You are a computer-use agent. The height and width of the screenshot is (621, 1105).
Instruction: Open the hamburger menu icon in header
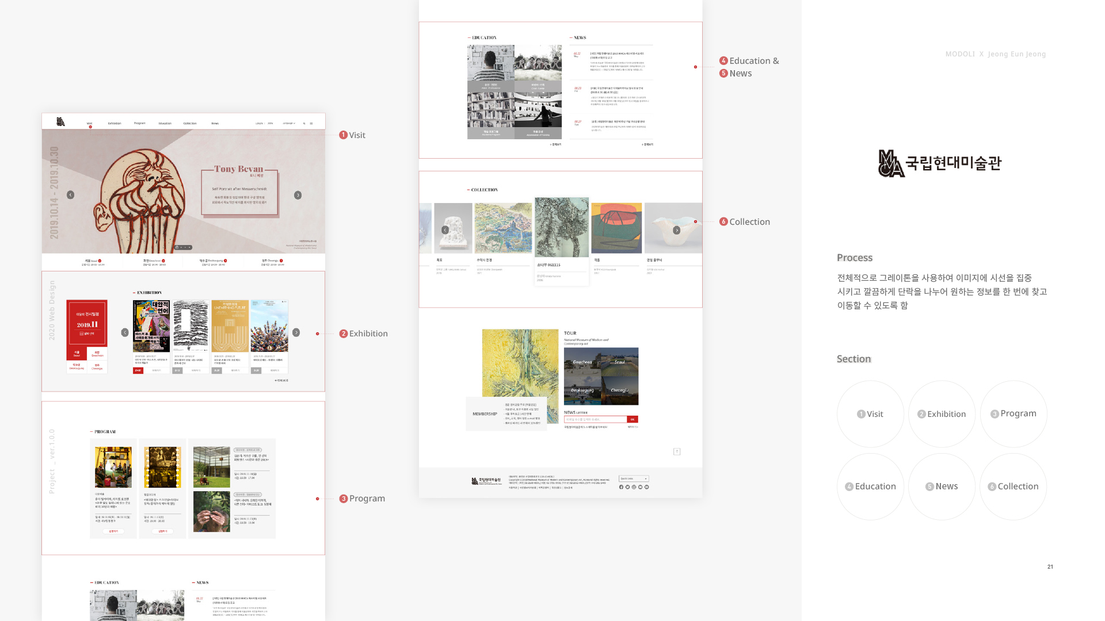point(311,123)
